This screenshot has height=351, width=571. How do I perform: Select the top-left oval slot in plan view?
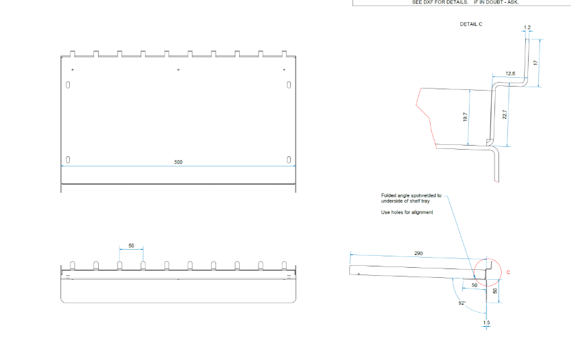[68, 85]
